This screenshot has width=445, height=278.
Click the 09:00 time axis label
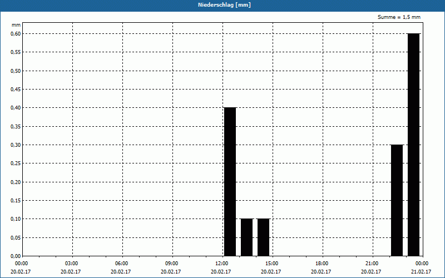click(172, 264)
